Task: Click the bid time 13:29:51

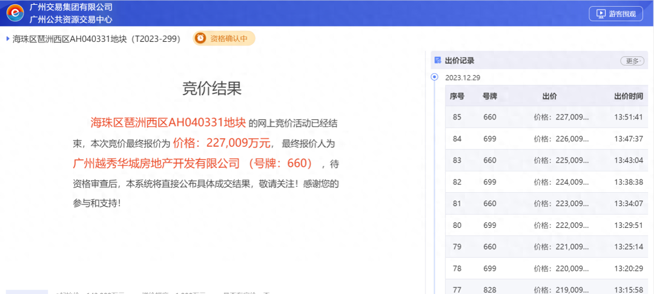Action: (x=629, y=225)
